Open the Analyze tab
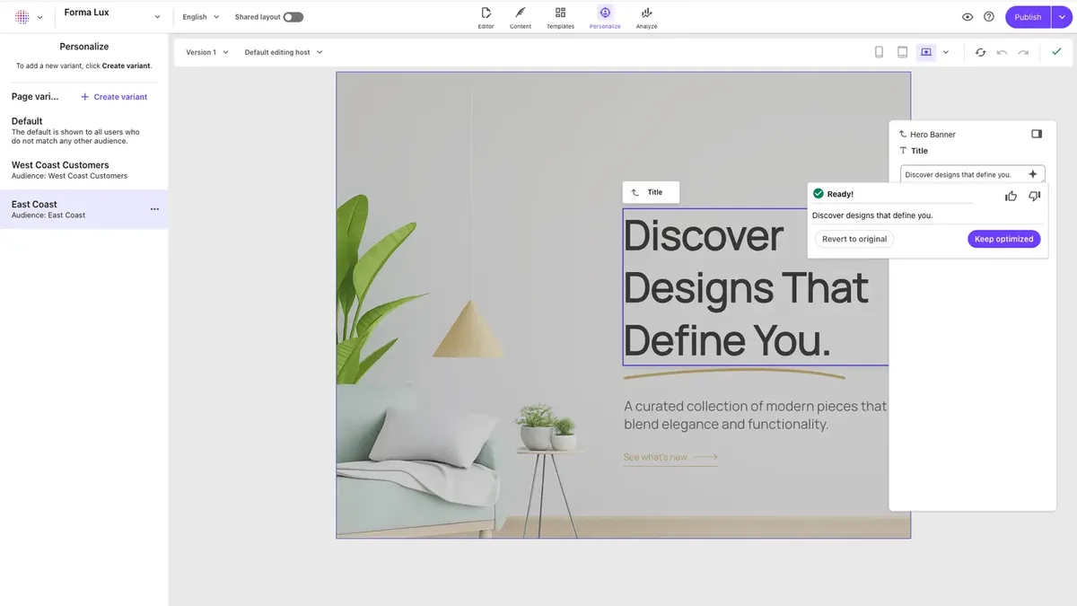The image size is (1077, 606). [x=646, y=16]
